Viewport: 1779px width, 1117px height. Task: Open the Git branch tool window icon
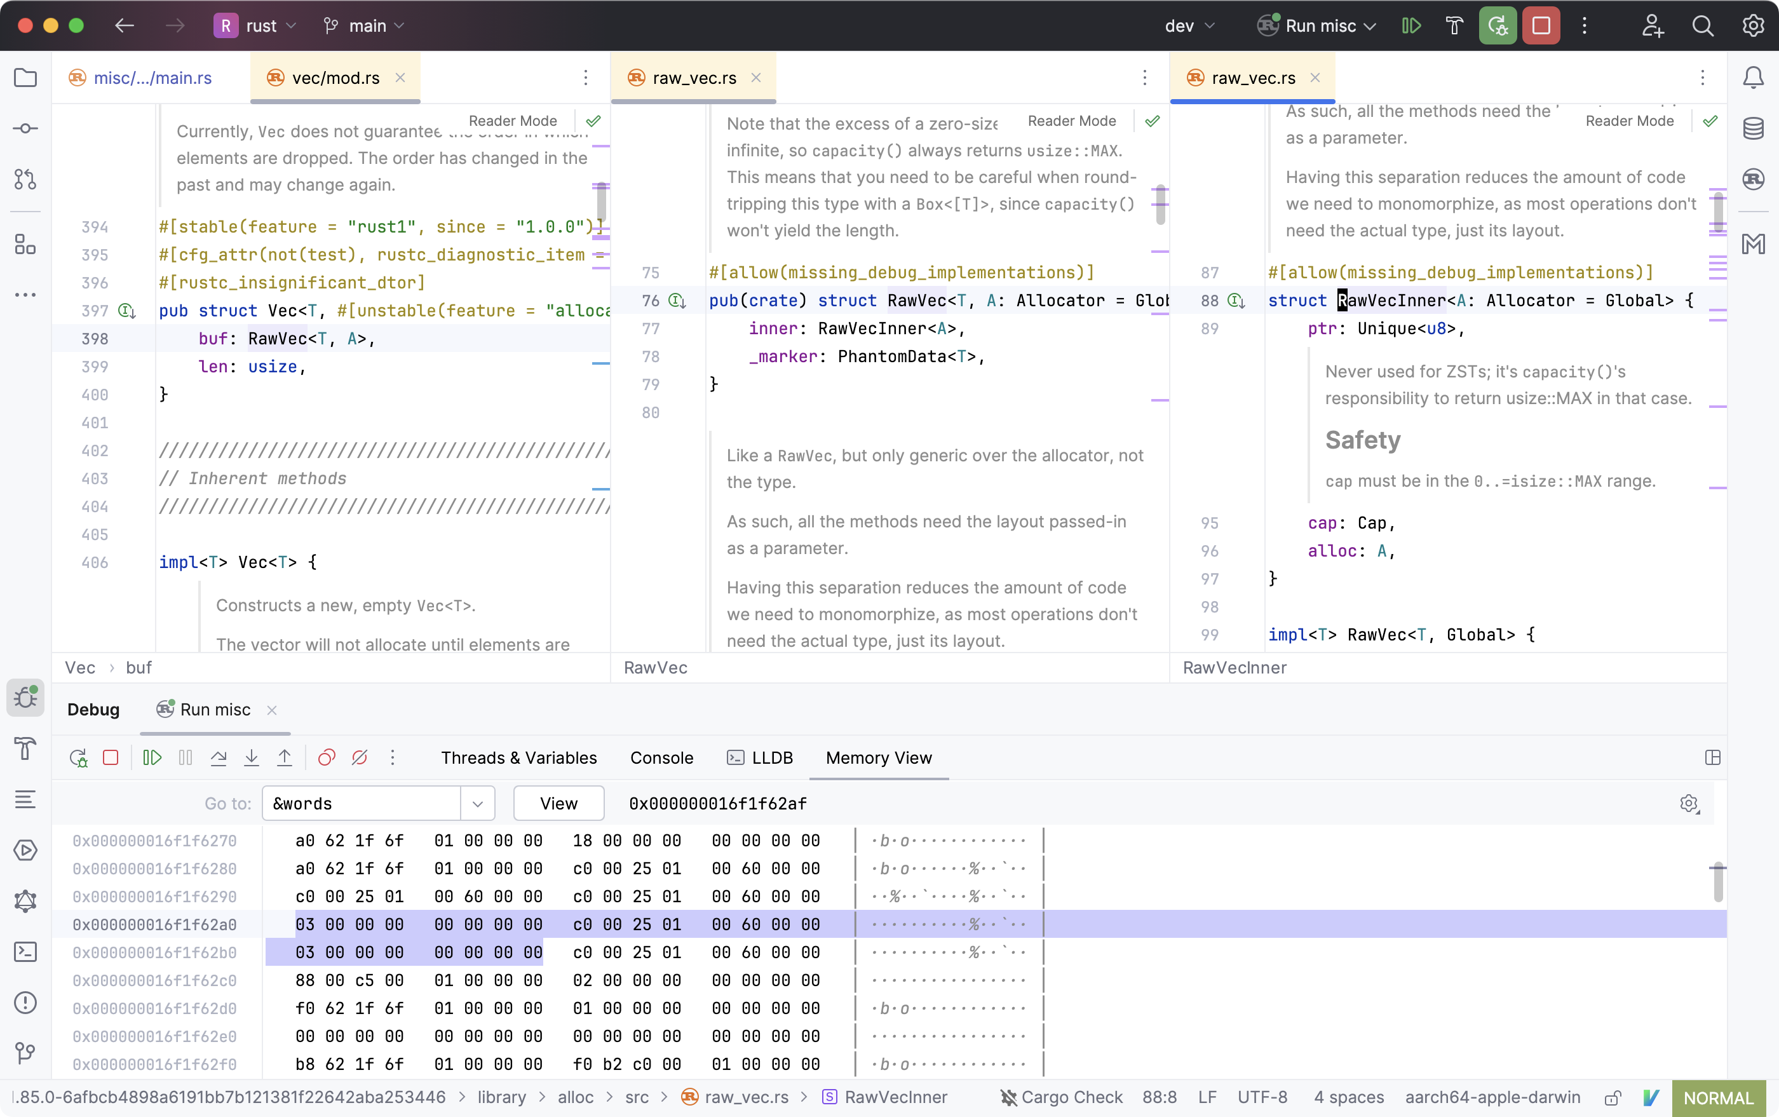25,1053
